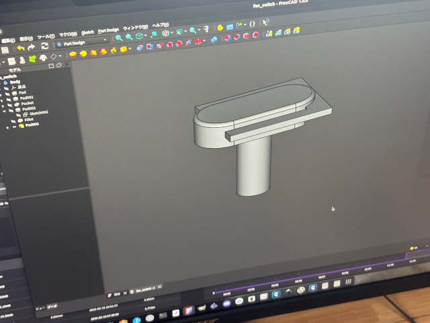Click the Pad tool icon
The height and width of the screenshot is (323, 430).
click(73, 55)
